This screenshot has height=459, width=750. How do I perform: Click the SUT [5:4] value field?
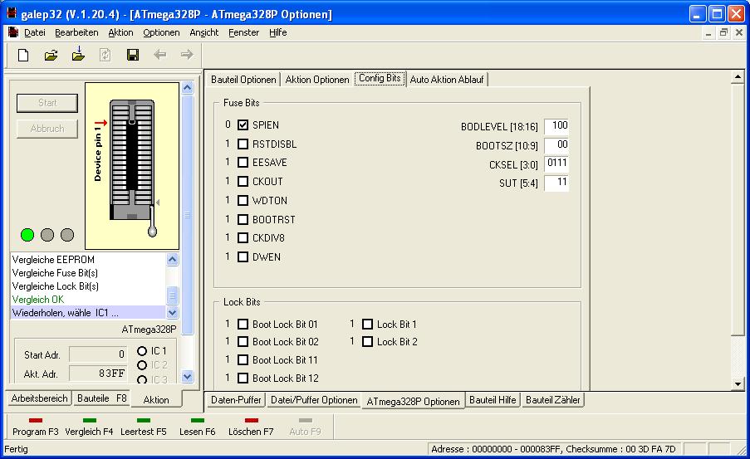[556, 182]
